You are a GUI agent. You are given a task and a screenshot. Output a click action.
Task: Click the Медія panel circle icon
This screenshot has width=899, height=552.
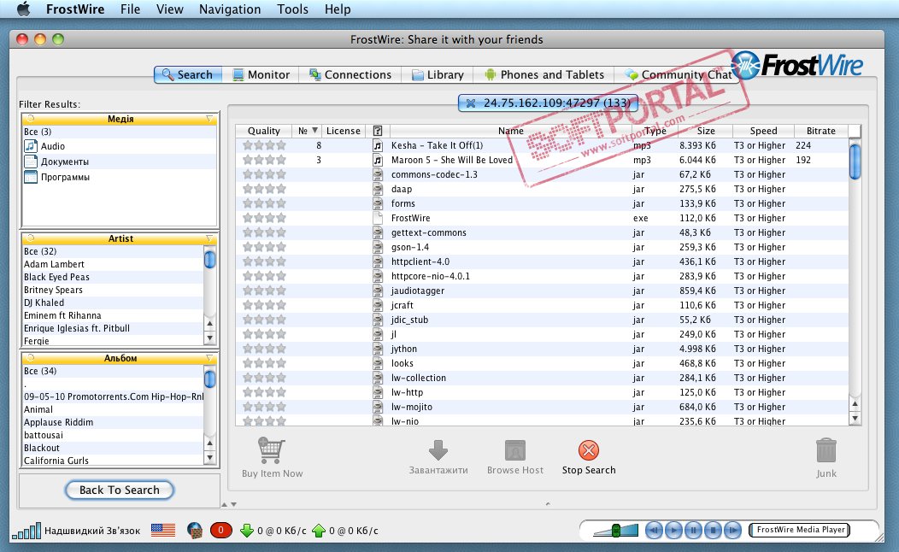[31, 119]
